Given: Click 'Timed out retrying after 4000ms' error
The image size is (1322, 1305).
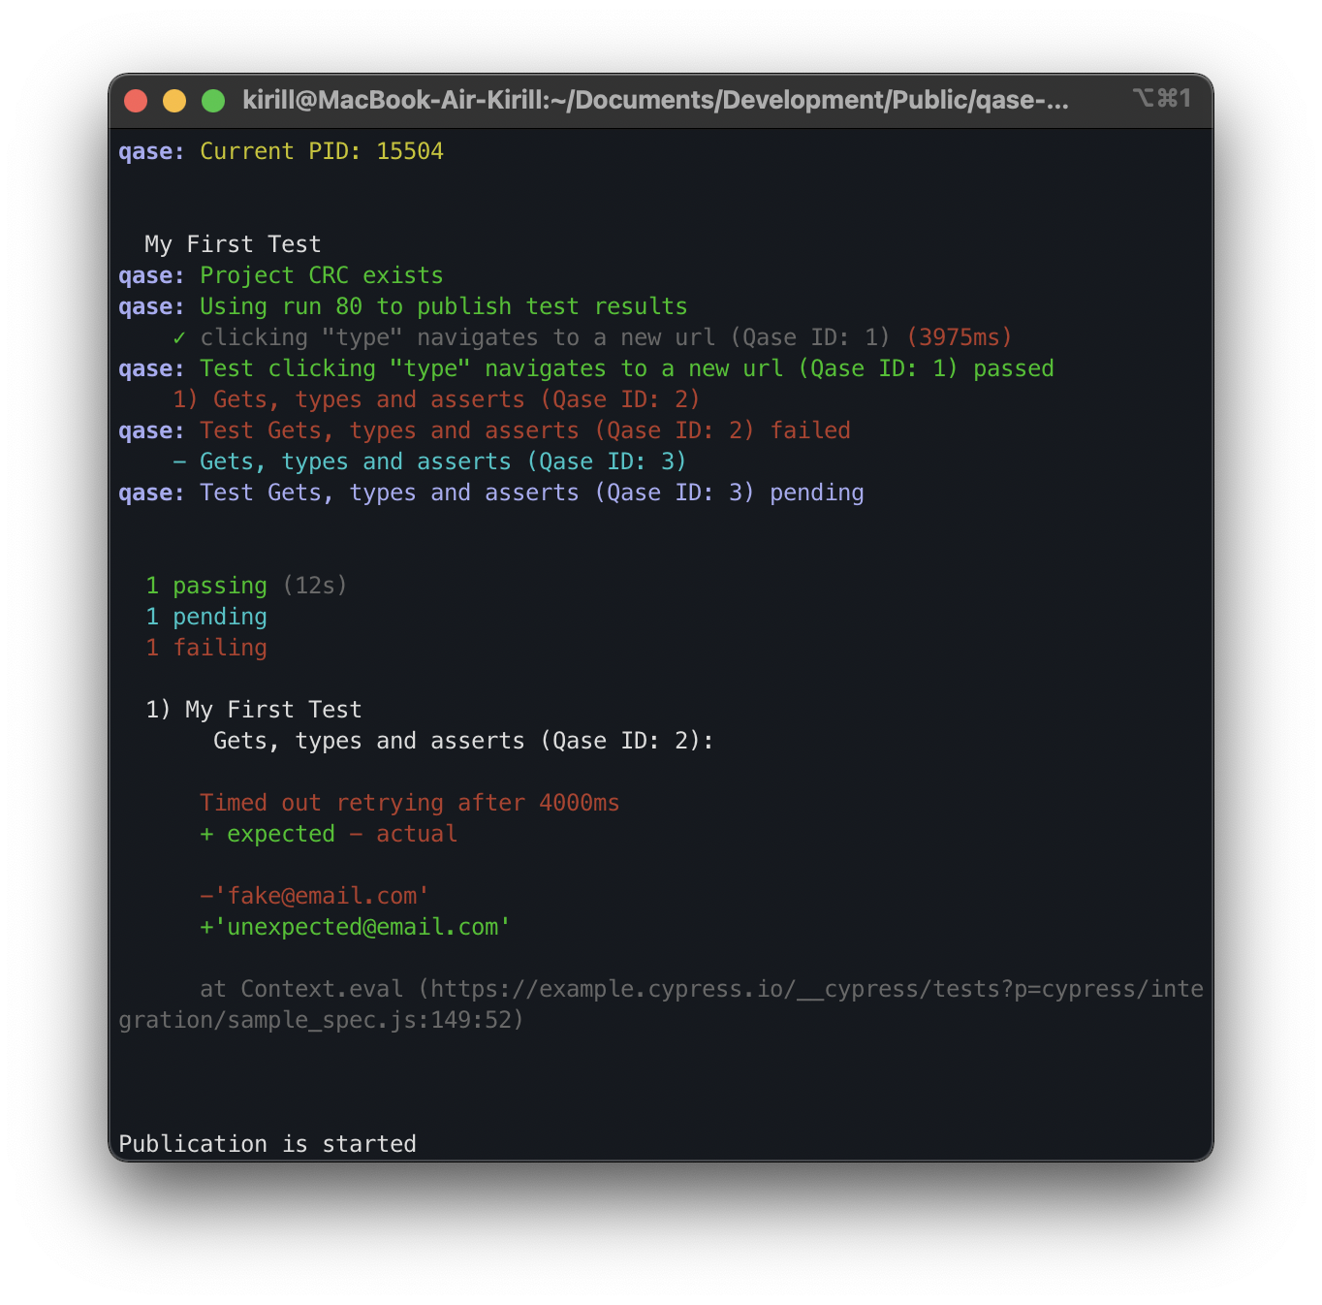Looking at the screenshot, I should [x=410, y=803].
